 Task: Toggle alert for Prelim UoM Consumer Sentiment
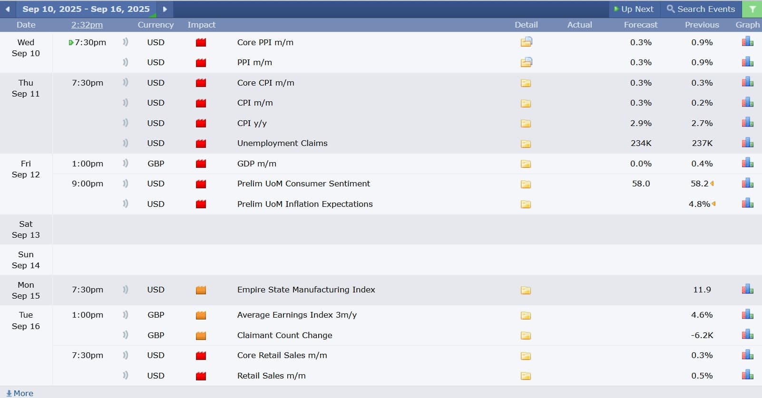[126, 183]
